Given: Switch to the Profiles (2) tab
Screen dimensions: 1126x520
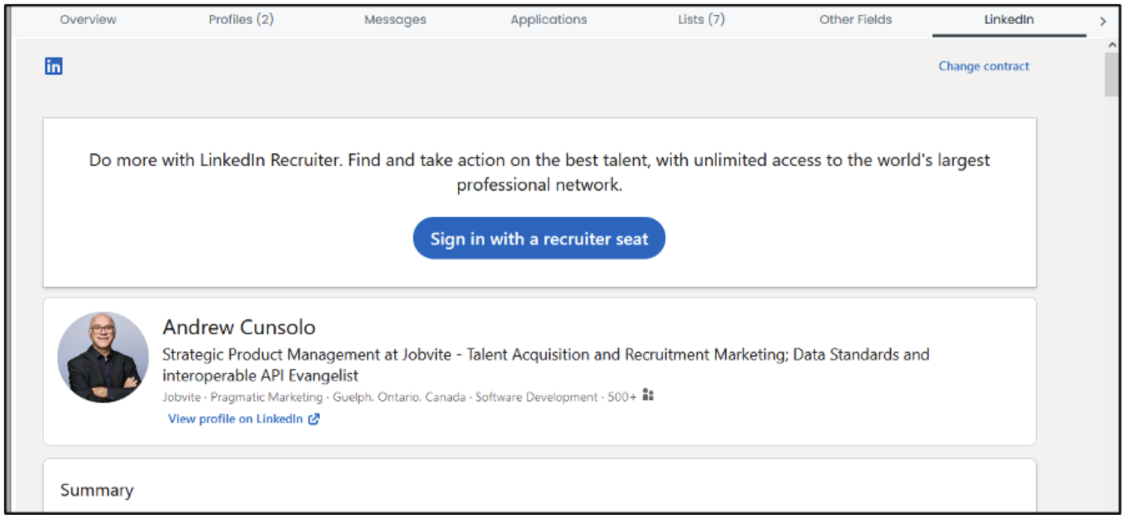Looking at the screenshot, I should (241, 19).
